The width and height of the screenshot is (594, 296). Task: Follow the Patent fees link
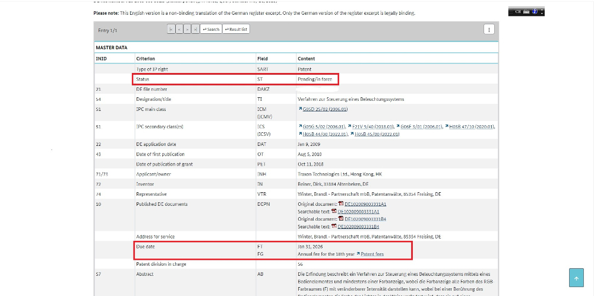(x=372, y=254)
